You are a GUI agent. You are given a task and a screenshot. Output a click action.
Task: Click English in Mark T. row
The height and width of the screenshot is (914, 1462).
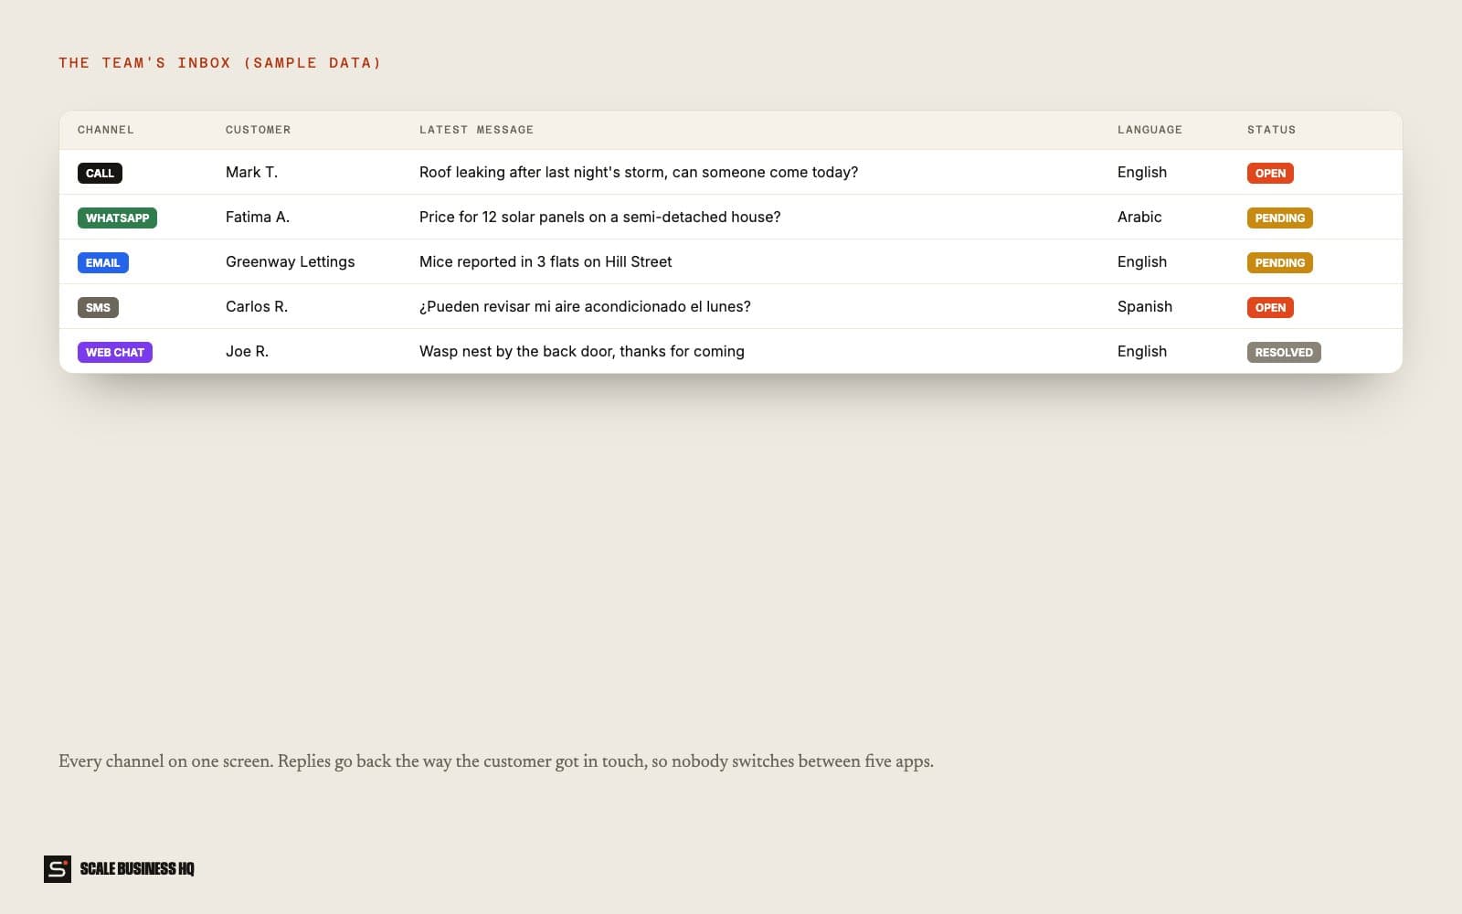pyautogui.click(x=1142, y=172)
